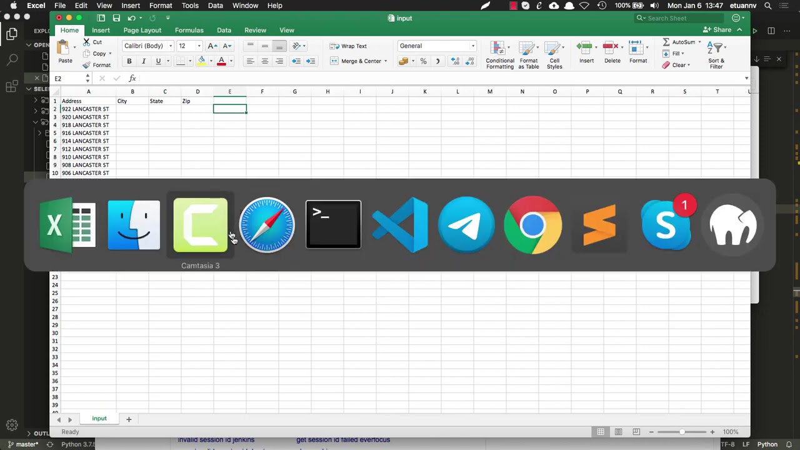Switch to Sublime Text in the switcher

pos(599,225)
